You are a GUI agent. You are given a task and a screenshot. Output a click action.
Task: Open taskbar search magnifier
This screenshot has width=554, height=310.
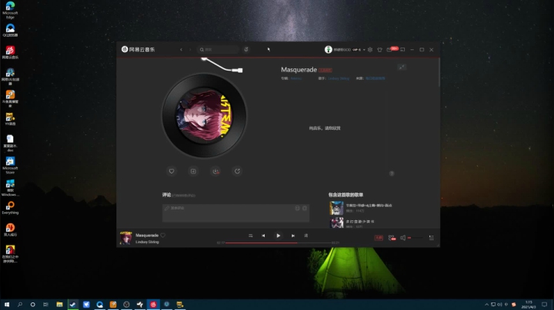[20, 305]
